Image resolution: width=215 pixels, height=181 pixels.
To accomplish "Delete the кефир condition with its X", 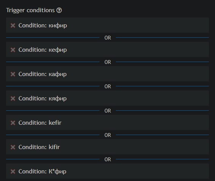I will coord(13,50).
